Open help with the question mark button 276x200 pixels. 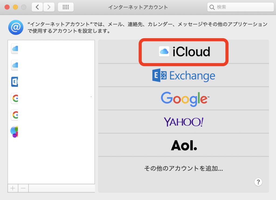click(x=258, y=182)
